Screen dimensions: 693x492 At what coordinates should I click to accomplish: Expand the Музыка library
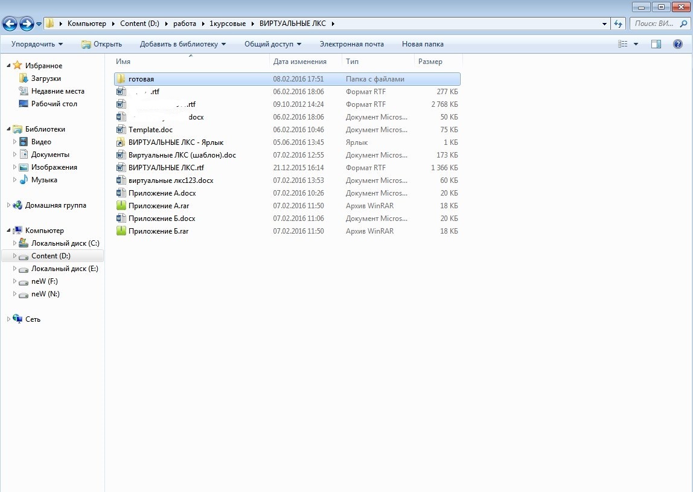[x=14, y=180]
